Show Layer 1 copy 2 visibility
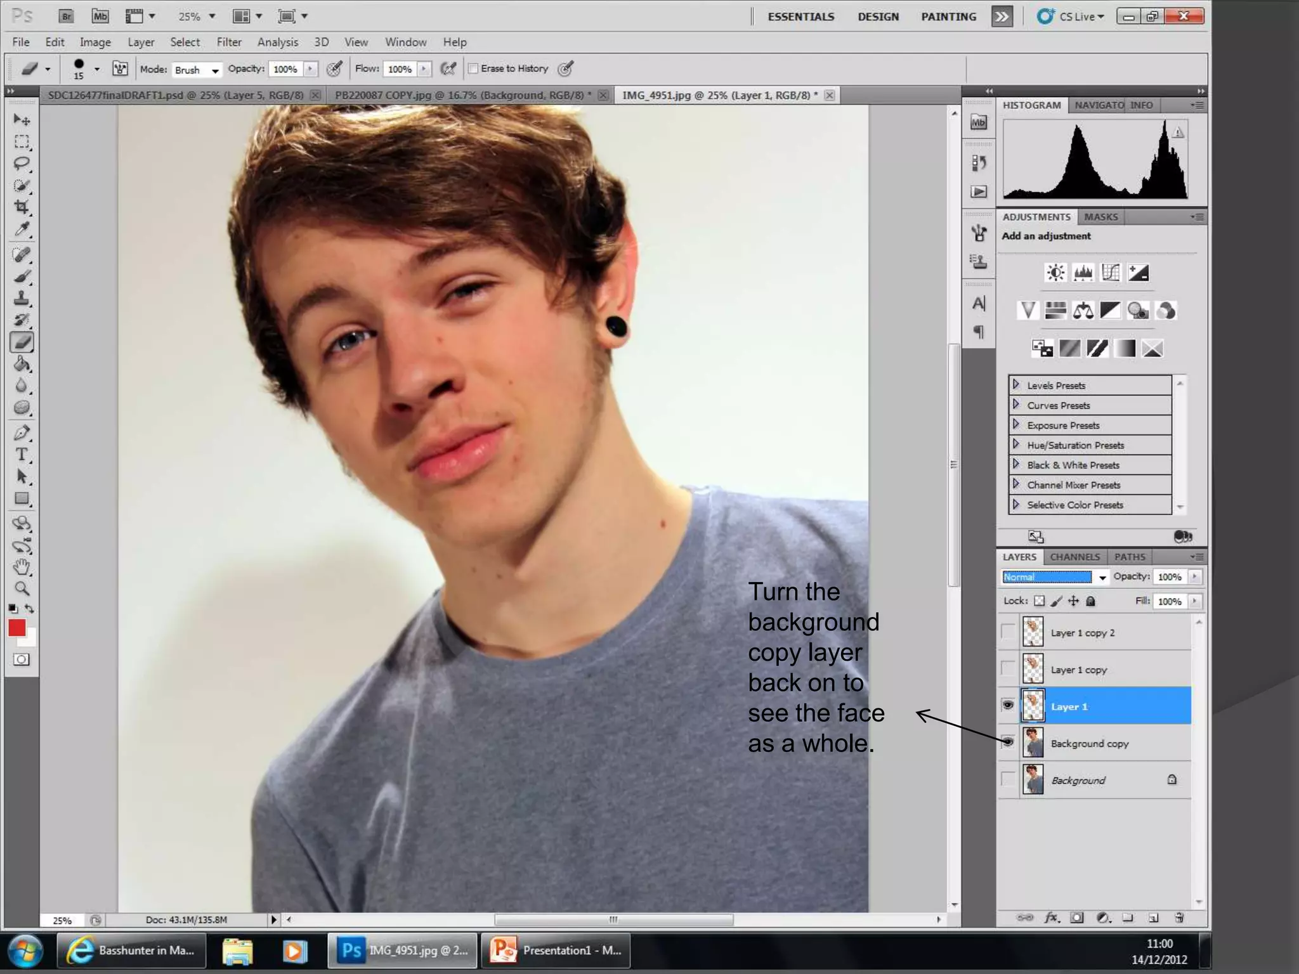1299x974 pixels. [1008, 632]
